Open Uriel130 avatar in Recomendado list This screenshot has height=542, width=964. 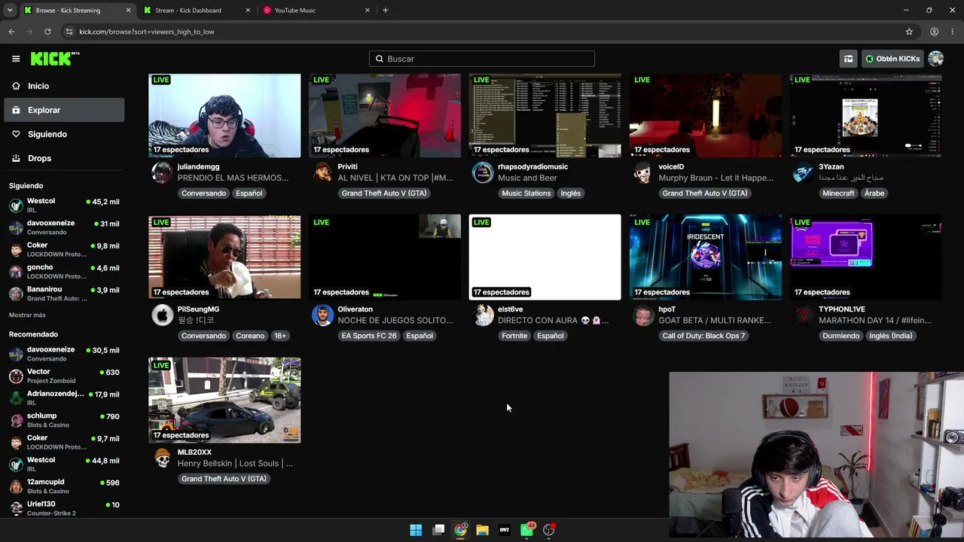tap(16, 508)
